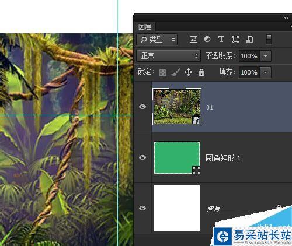Select the white 背景 layer thumbnail

click(x=177, y=208)
